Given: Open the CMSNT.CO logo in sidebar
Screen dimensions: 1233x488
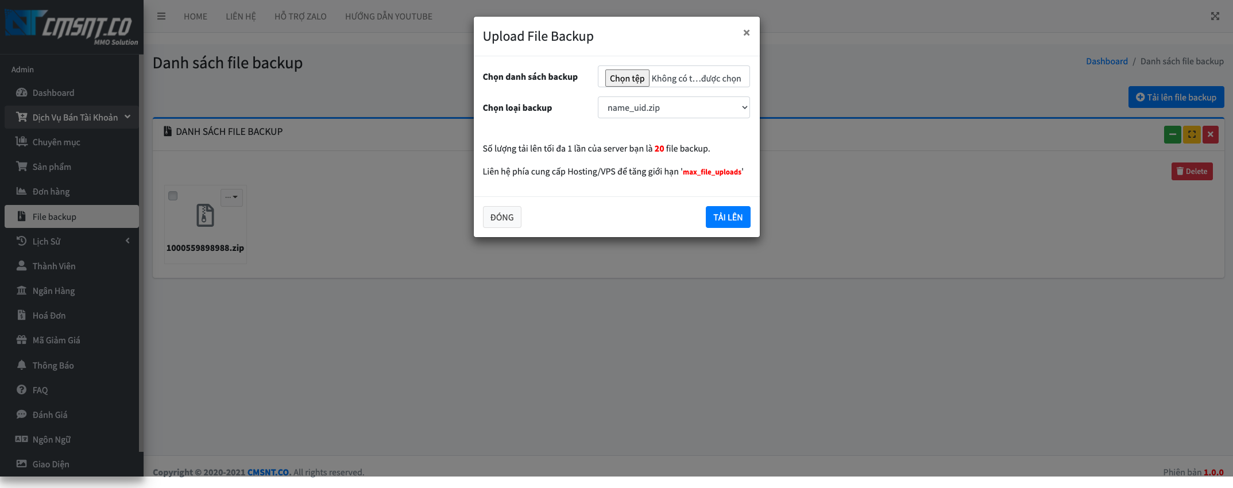Looking at the screenshot, I should click(72, 27).
